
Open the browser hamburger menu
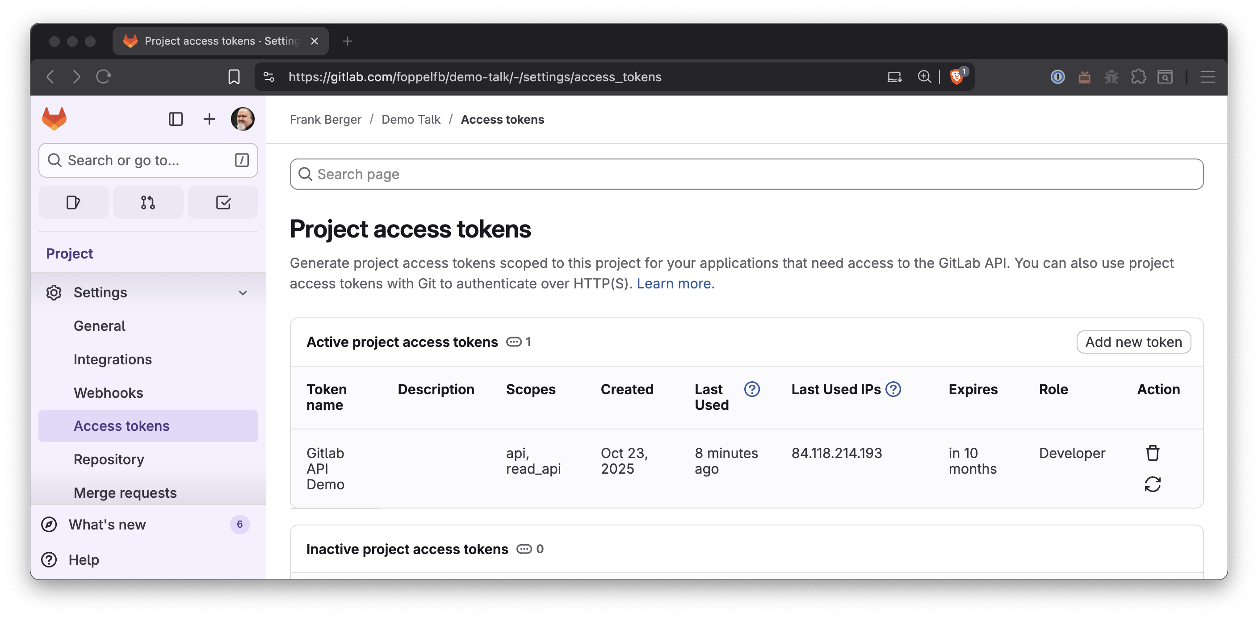(1207, 77)
